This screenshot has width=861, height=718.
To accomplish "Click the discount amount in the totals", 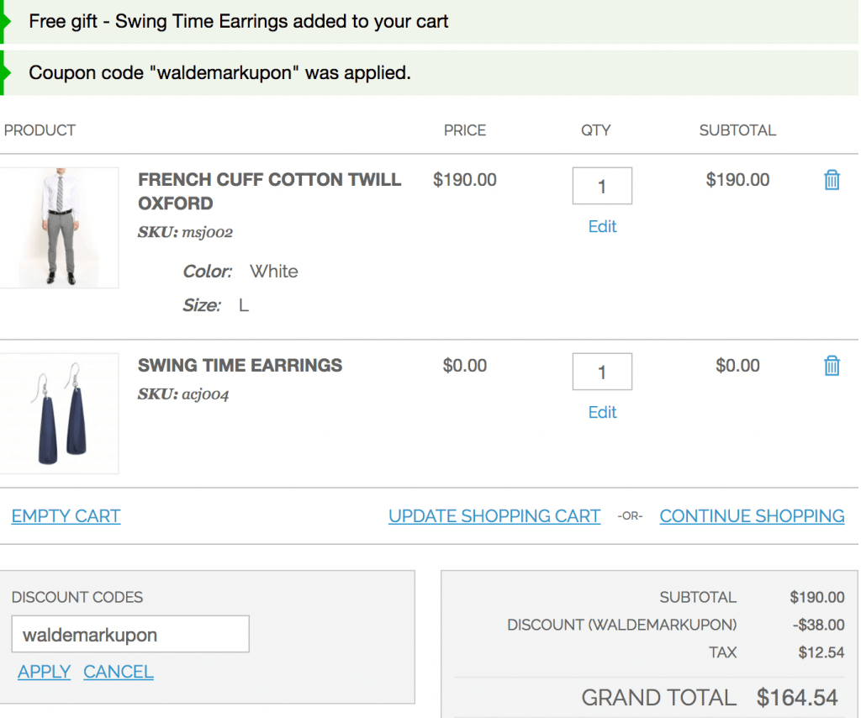I will (818, 625).
